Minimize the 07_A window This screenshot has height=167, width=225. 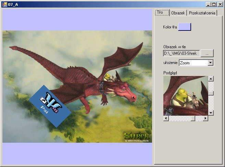click(209, 4)
